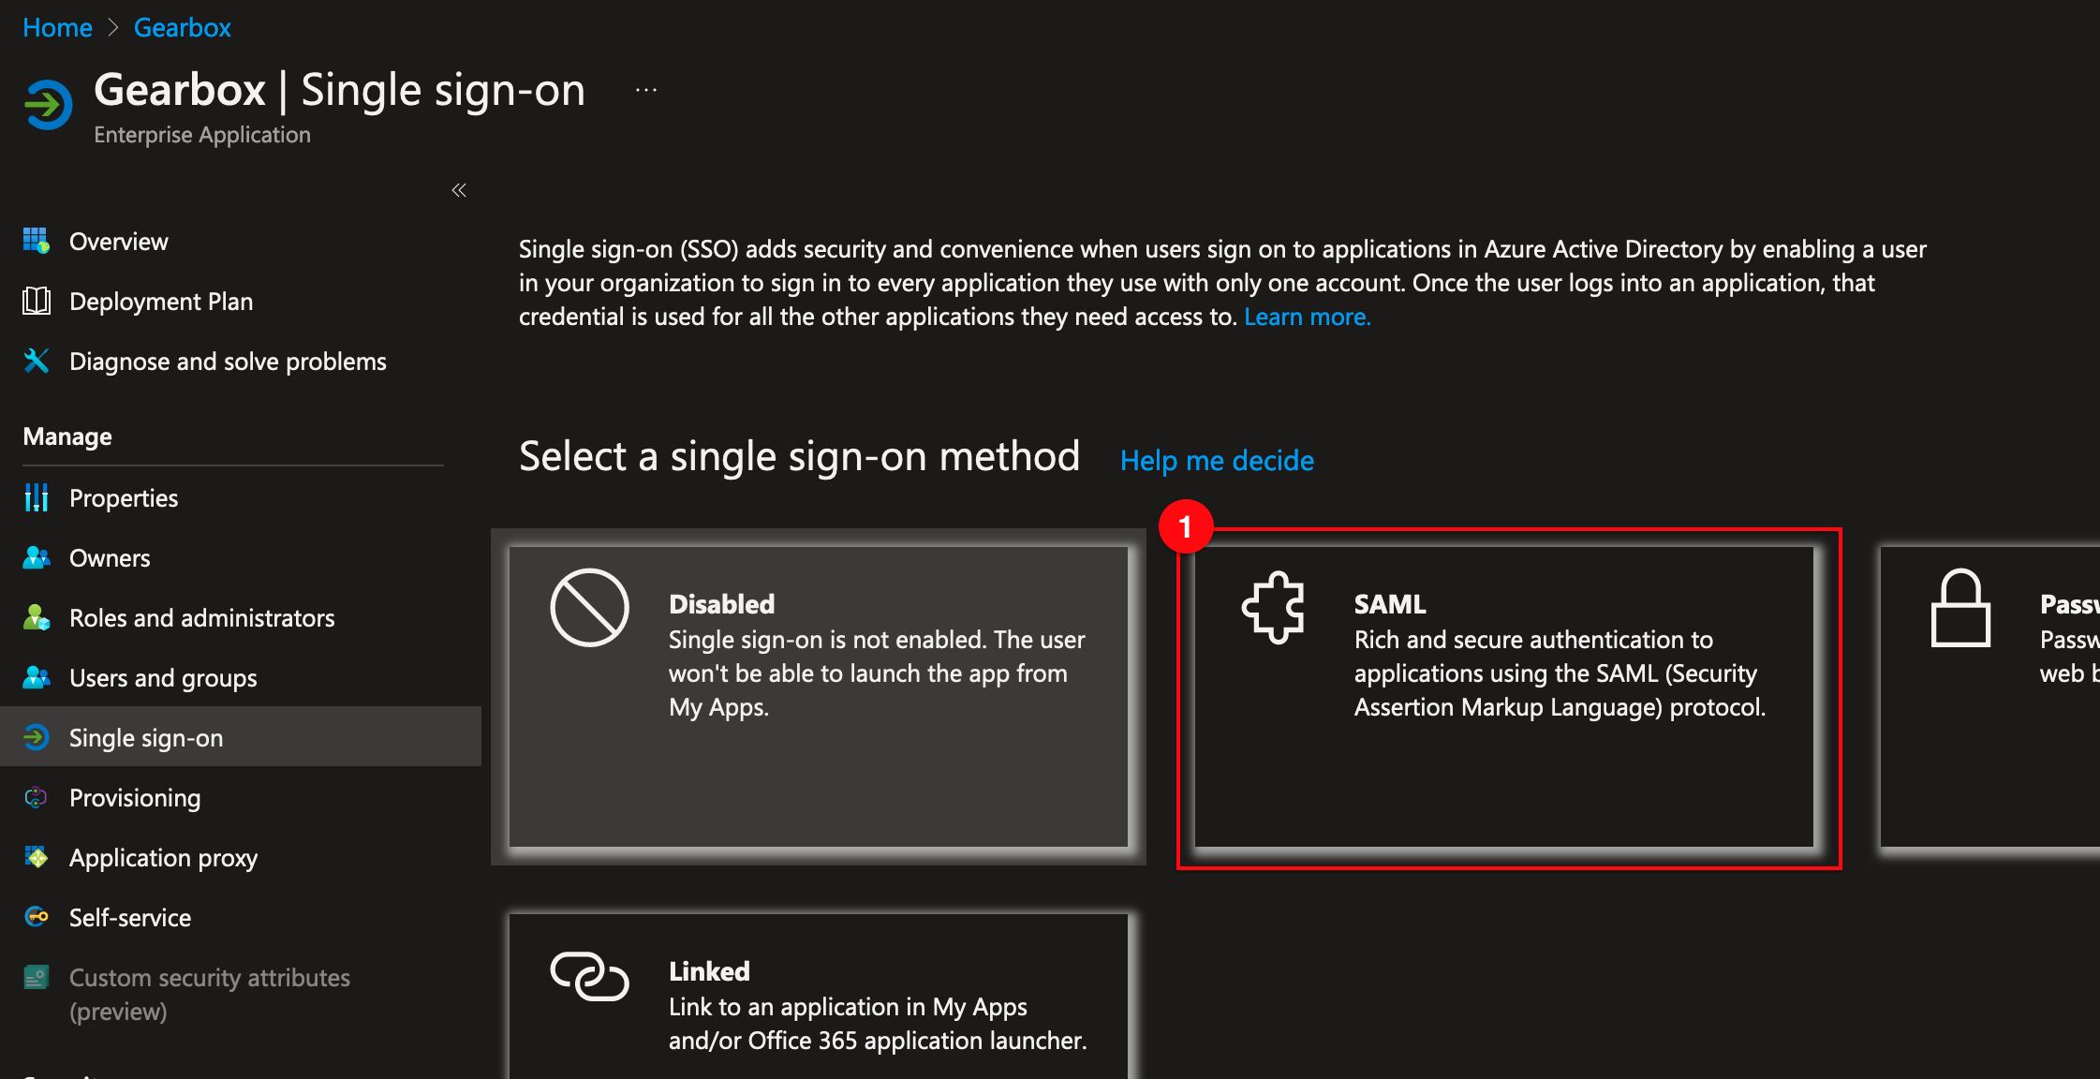2100x1079 pixels.
Task: Open the Provisioning section
Action: (x=134, y=797)
